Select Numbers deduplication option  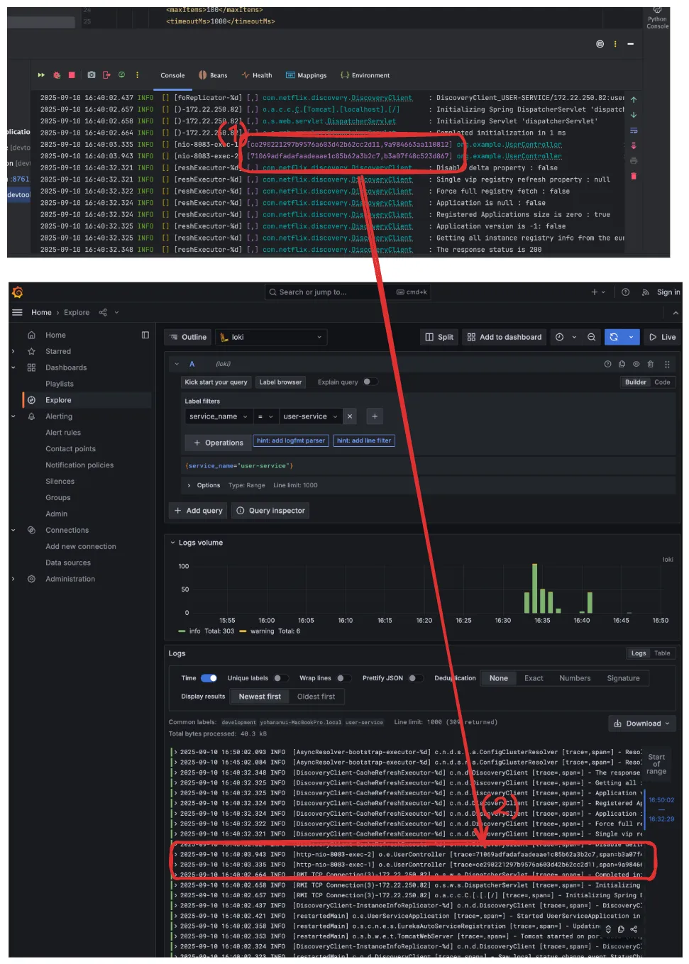pyautogui.click(x=575, y=678)
